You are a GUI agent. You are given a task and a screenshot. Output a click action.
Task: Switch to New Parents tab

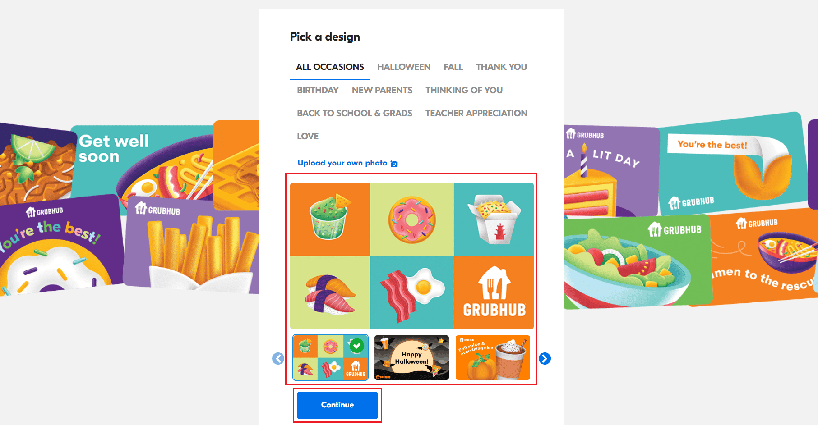382,90
